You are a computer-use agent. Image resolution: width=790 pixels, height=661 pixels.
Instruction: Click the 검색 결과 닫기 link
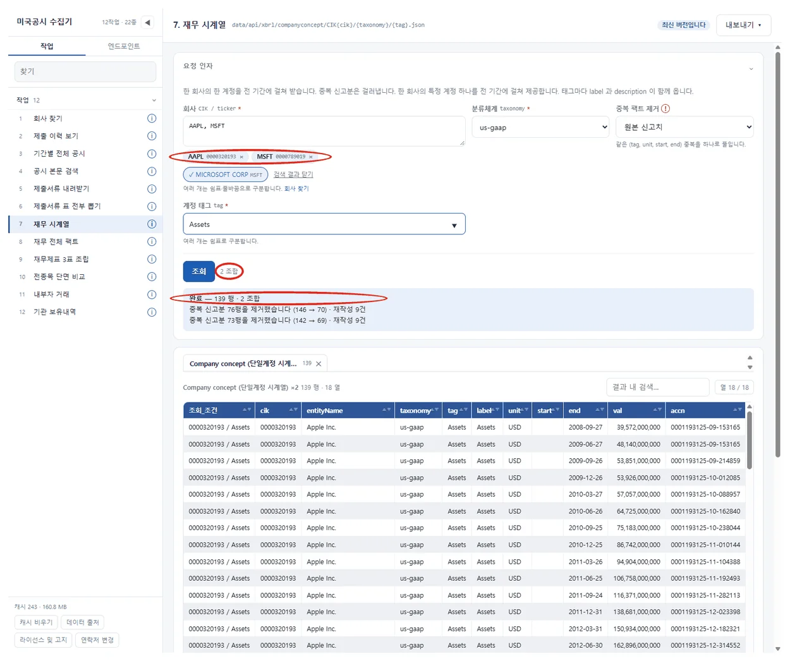[293, 175]
